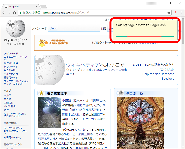
Task: Open アップロード (ウィキメディア・コモンズ) link
Action: [16, 83]
